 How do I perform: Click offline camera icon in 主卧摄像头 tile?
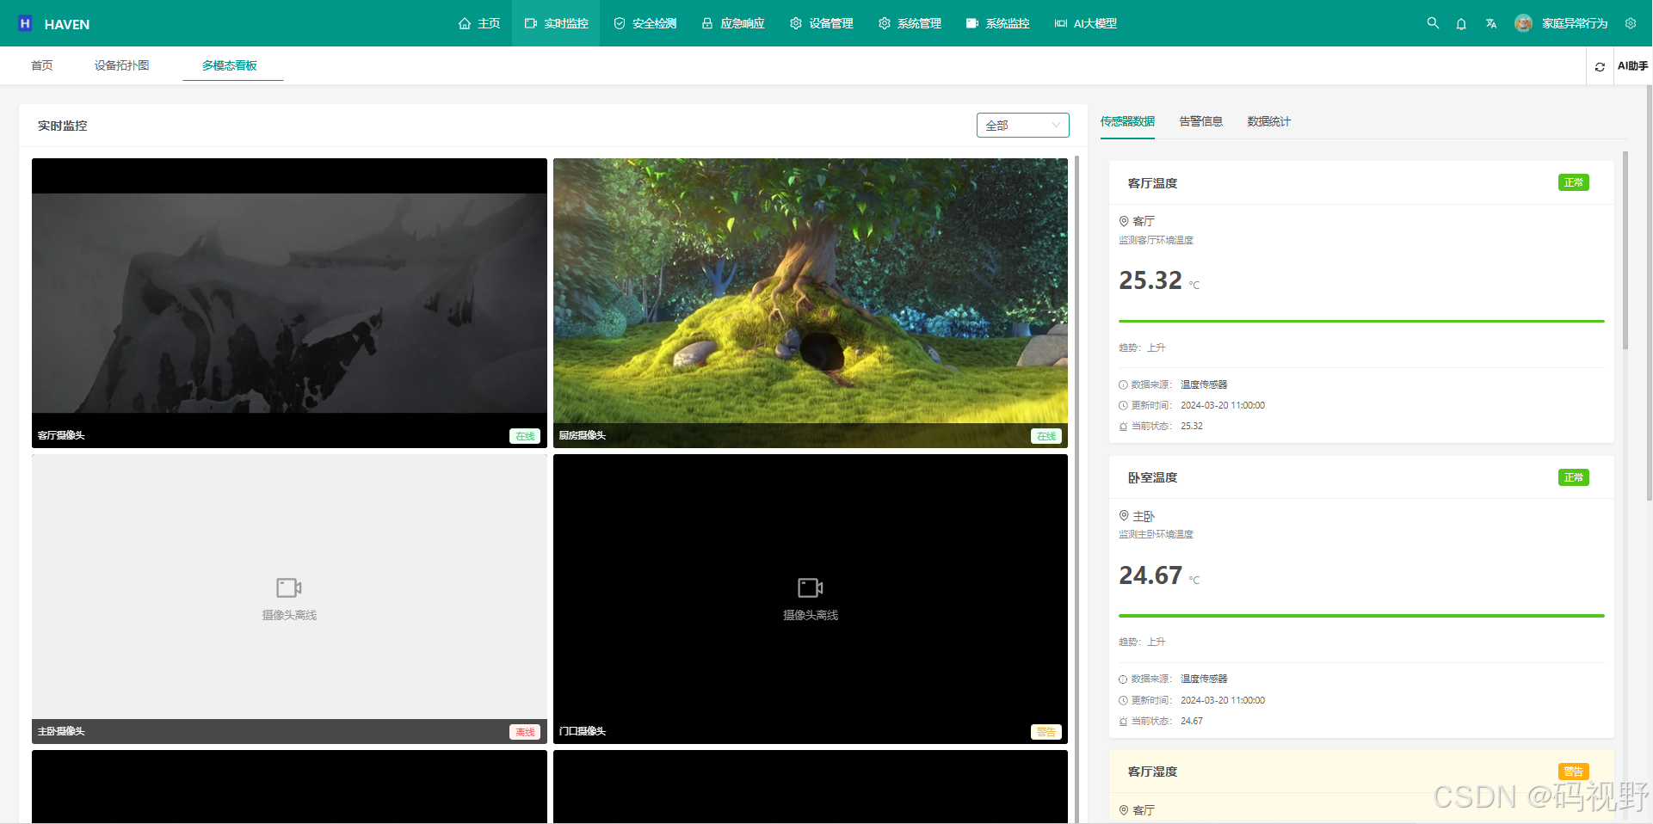coord(289,587)
